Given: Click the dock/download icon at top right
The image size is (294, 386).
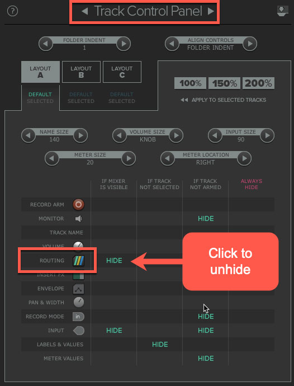Looking at the screenshot, I should [x=282, y=11].
